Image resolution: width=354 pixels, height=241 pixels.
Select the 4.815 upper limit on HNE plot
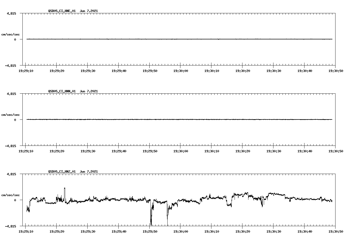pyautogui.click(x=11, y=13)
